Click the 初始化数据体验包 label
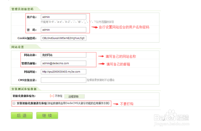This screenshot has height=131, width=201. pos(24,96)
